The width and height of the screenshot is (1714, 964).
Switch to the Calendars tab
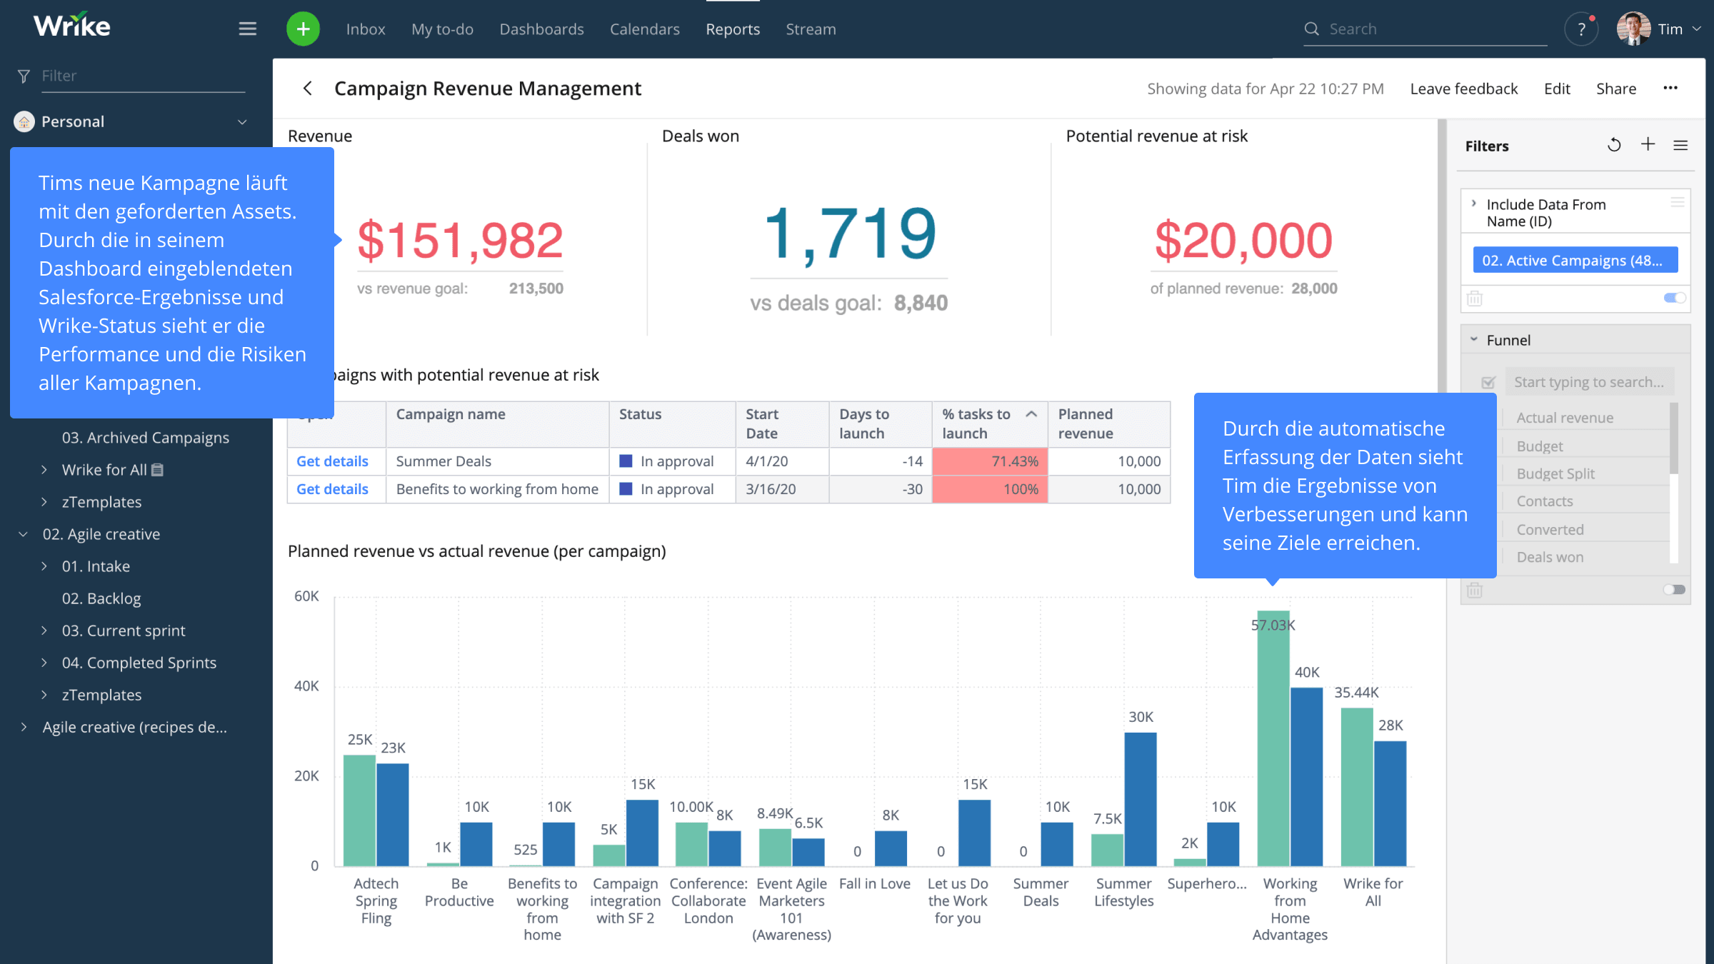(x=644, y=29)
